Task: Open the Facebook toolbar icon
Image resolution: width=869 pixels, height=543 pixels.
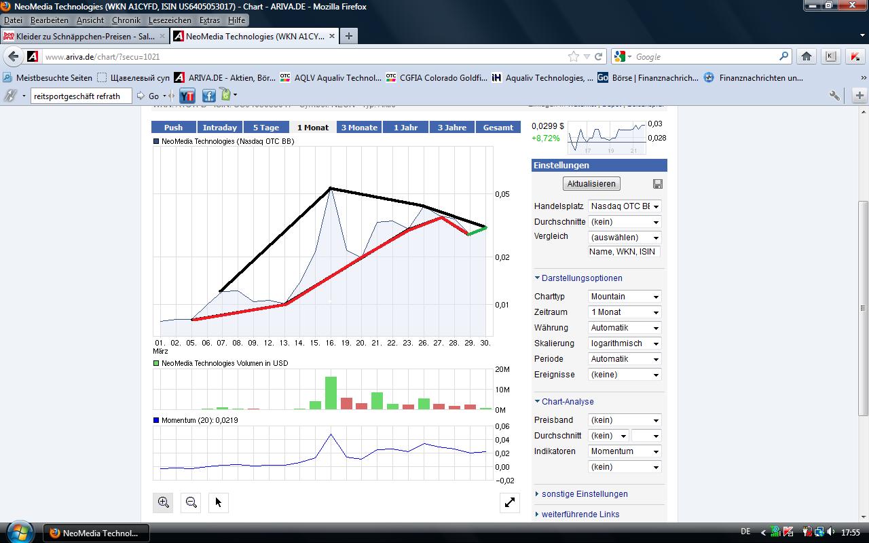Action: coord(208,96)
